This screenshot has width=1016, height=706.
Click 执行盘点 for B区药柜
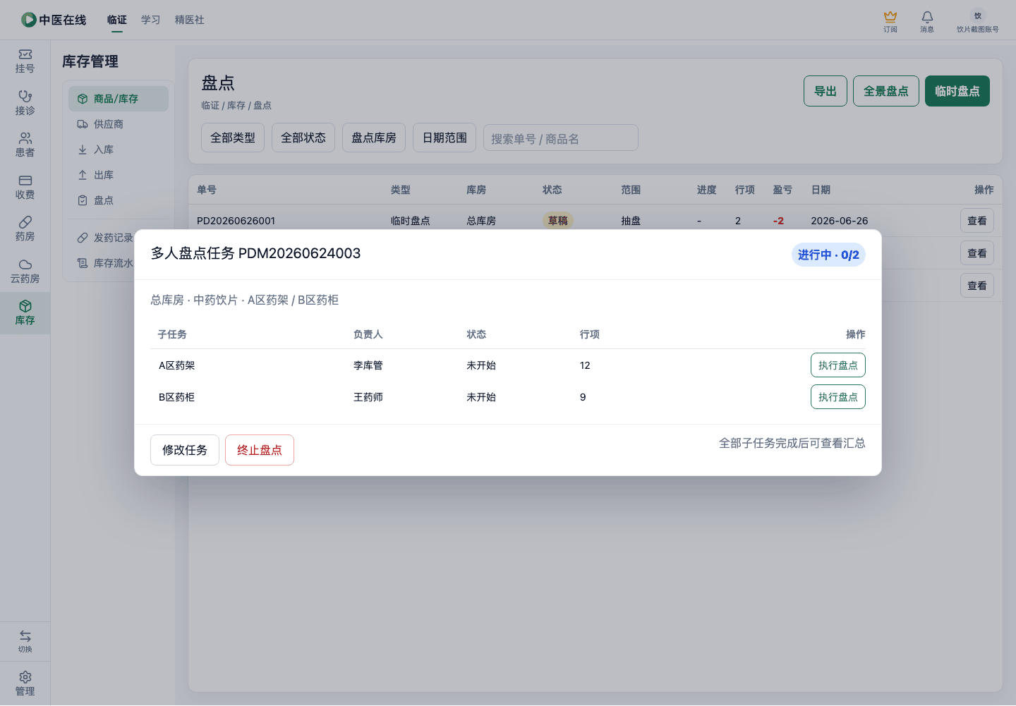[838, 397]
